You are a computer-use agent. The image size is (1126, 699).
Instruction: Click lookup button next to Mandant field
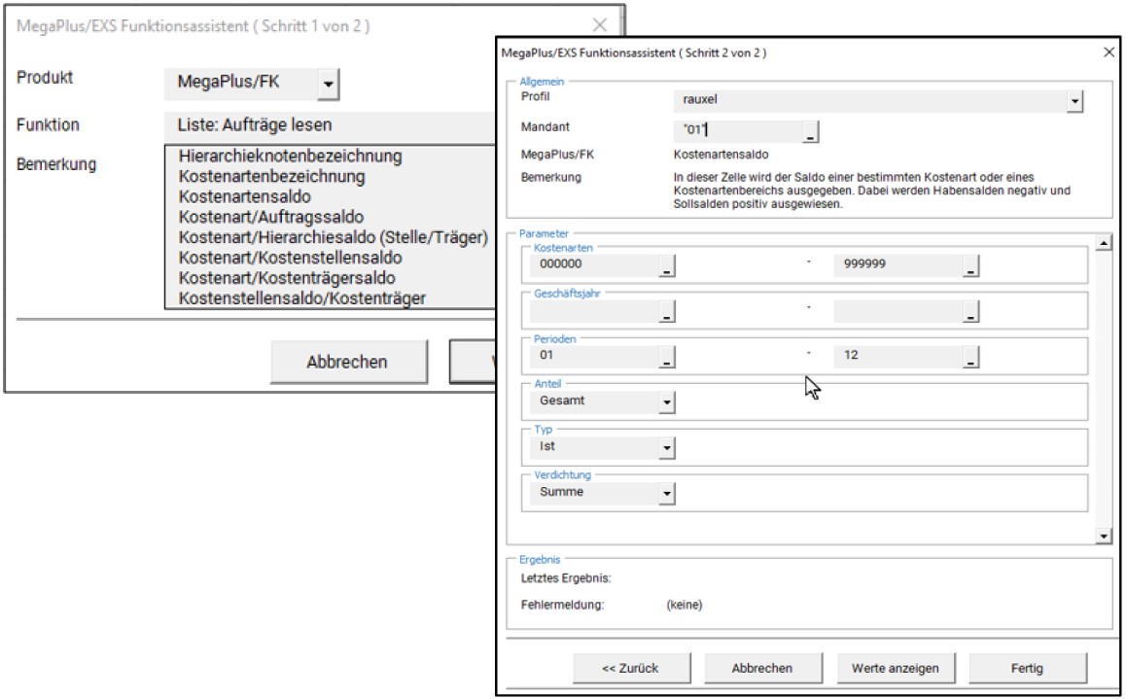(x=811, y=131)
